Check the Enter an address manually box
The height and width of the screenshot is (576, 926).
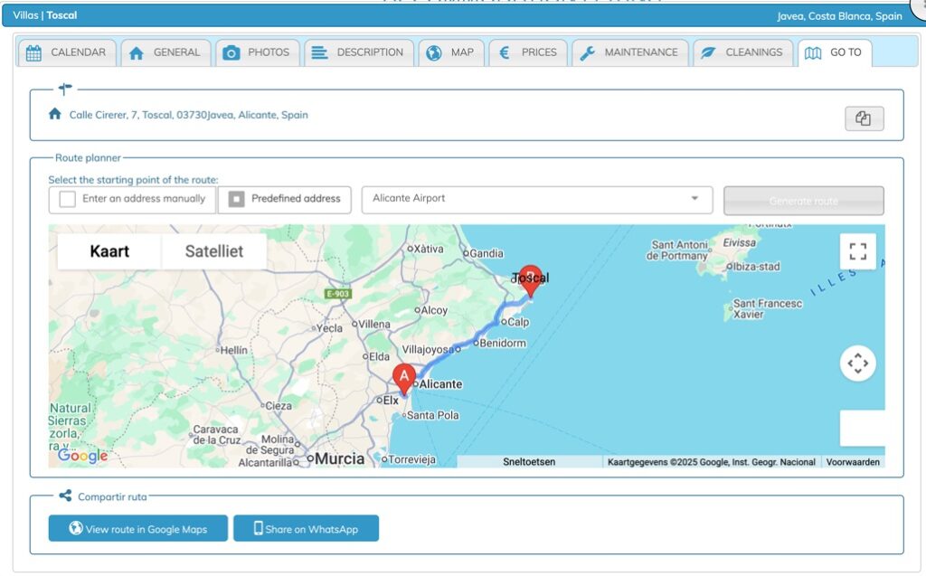point(68,199)
